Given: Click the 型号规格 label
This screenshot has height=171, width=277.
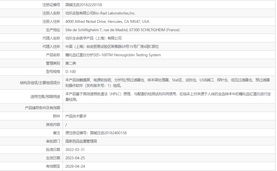Looking at the screenshot, I should coord(53,72).
